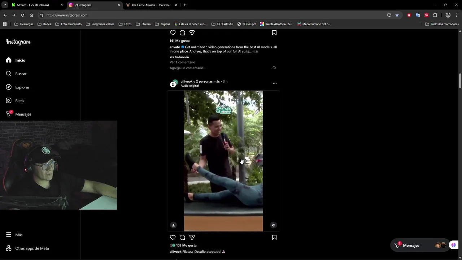Screen dimensions: 462x260
Task: Comment on the ailiveok post
Action: (182, 237)
